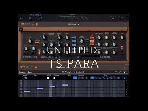Image resolution: width=148 pixels, height=111 pixels.
Task: Click the Filter Emphasis knob
Action: pyautogui.click(x=106, y=37)
